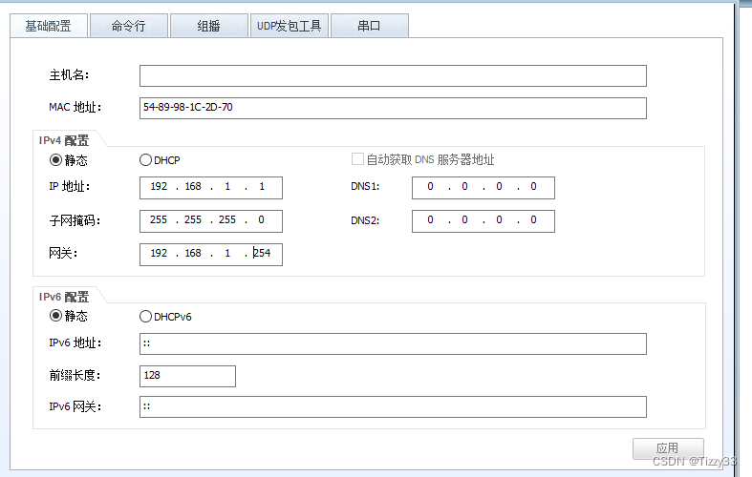
Task: Click the IPv6 地址 input field
Action: click(x=393, y=343)
